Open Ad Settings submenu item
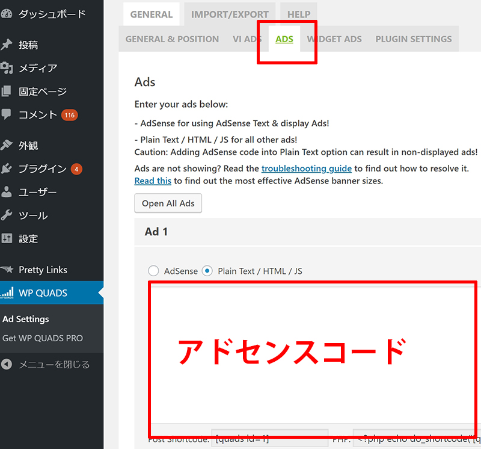This screenshot has height=449, width=481. point(26,319)
